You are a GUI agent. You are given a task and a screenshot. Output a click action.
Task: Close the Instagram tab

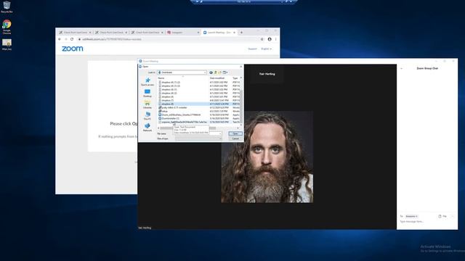198,32
